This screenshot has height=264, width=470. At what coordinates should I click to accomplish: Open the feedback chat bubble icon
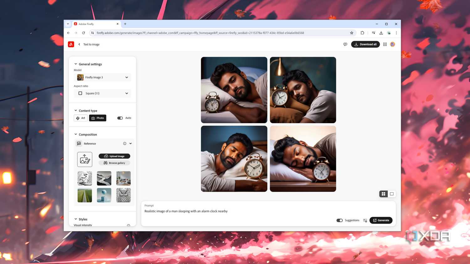pyautogui.click(x=345, y=44)
